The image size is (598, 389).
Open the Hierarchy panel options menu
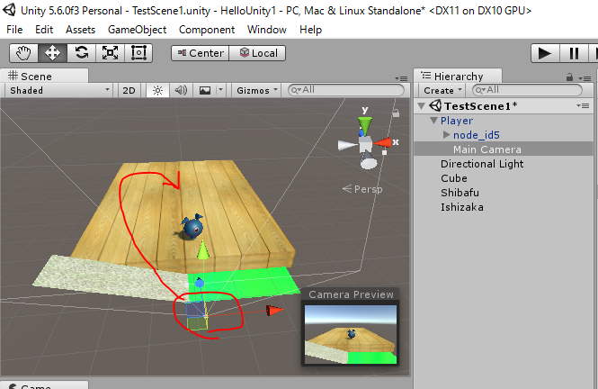pyautogui.click(x=585, y=78)
